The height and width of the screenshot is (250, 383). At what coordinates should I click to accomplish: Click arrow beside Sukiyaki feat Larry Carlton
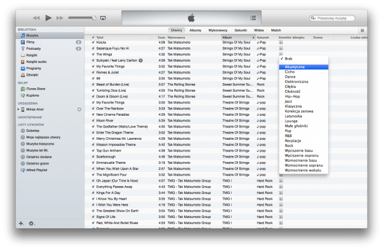141,60
